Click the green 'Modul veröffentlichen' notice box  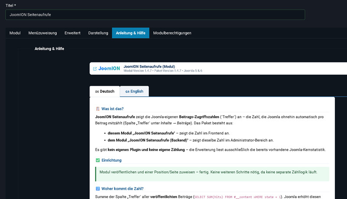[212, 174]
